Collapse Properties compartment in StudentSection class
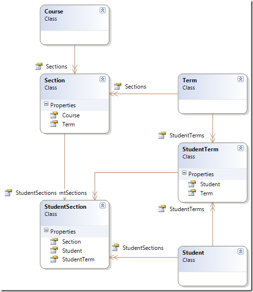 click(46, 230)
